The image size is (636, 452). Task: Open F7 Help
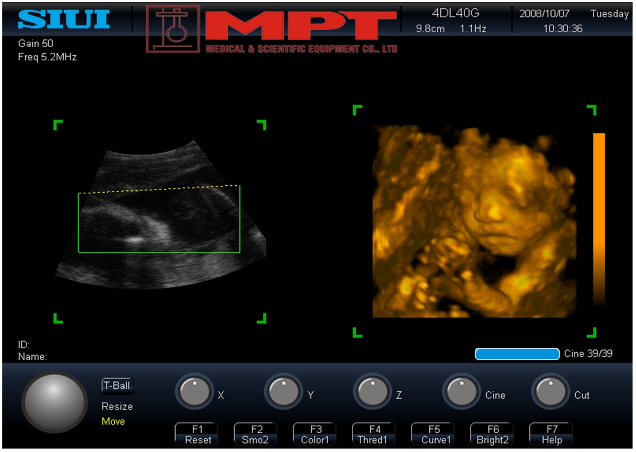tap(551, 435)
